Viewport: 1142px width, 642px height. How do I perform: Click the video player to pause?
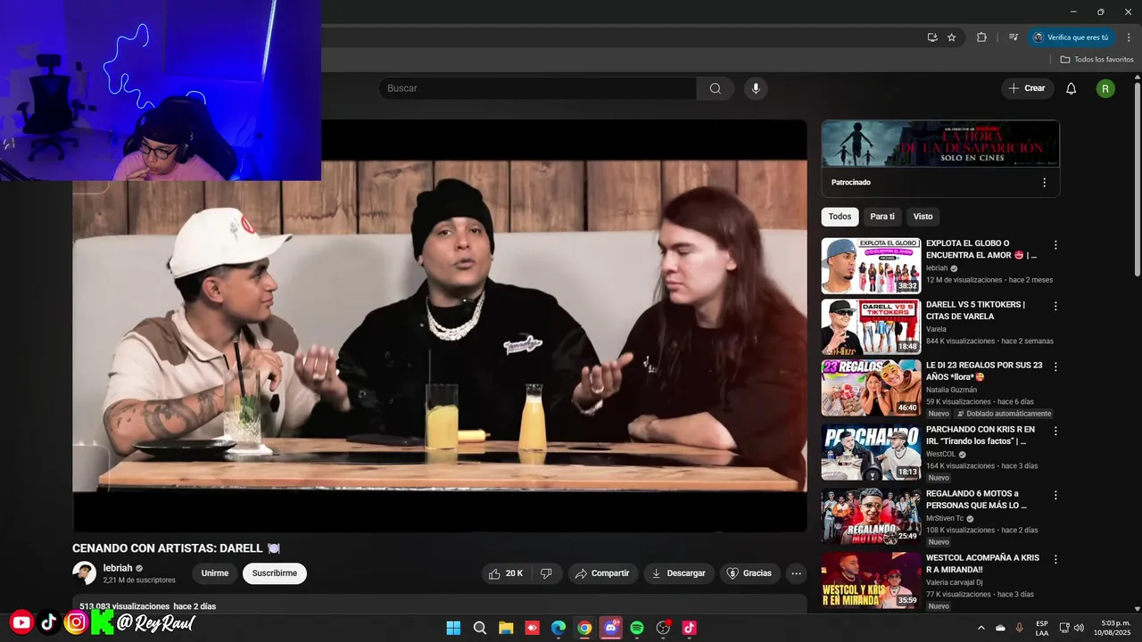[440, 326]
